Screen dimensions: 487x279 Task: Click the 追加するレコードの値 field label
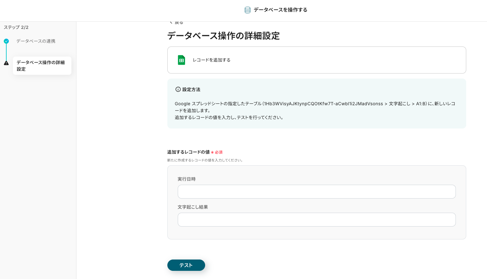pyautogui.click(x=188, y=152)
